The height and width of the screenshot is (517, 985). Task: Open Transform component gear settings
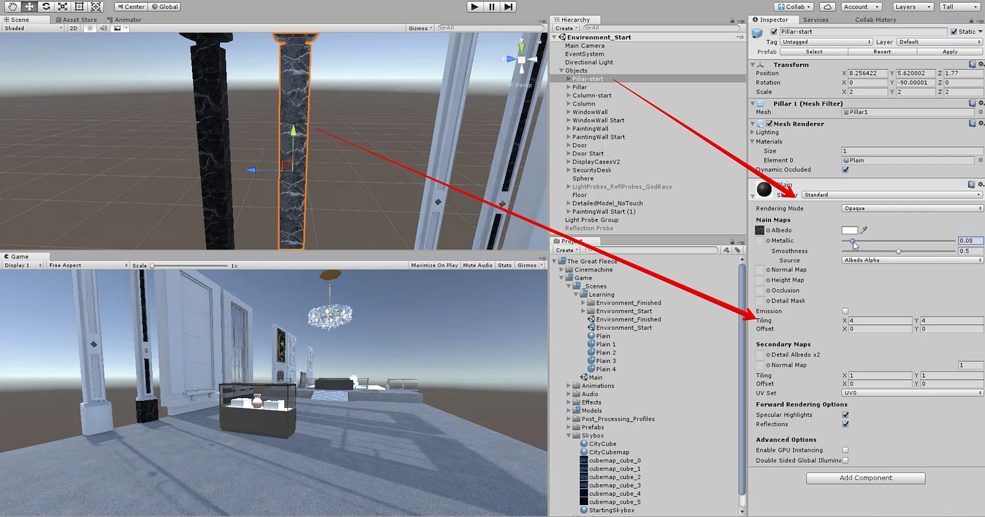pyautogui.click(x=980, y=64)
